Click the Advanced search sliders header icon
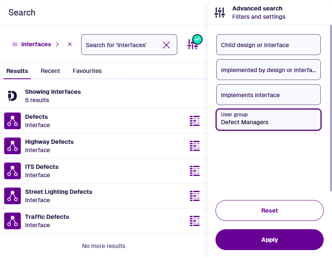 point(220,13)
